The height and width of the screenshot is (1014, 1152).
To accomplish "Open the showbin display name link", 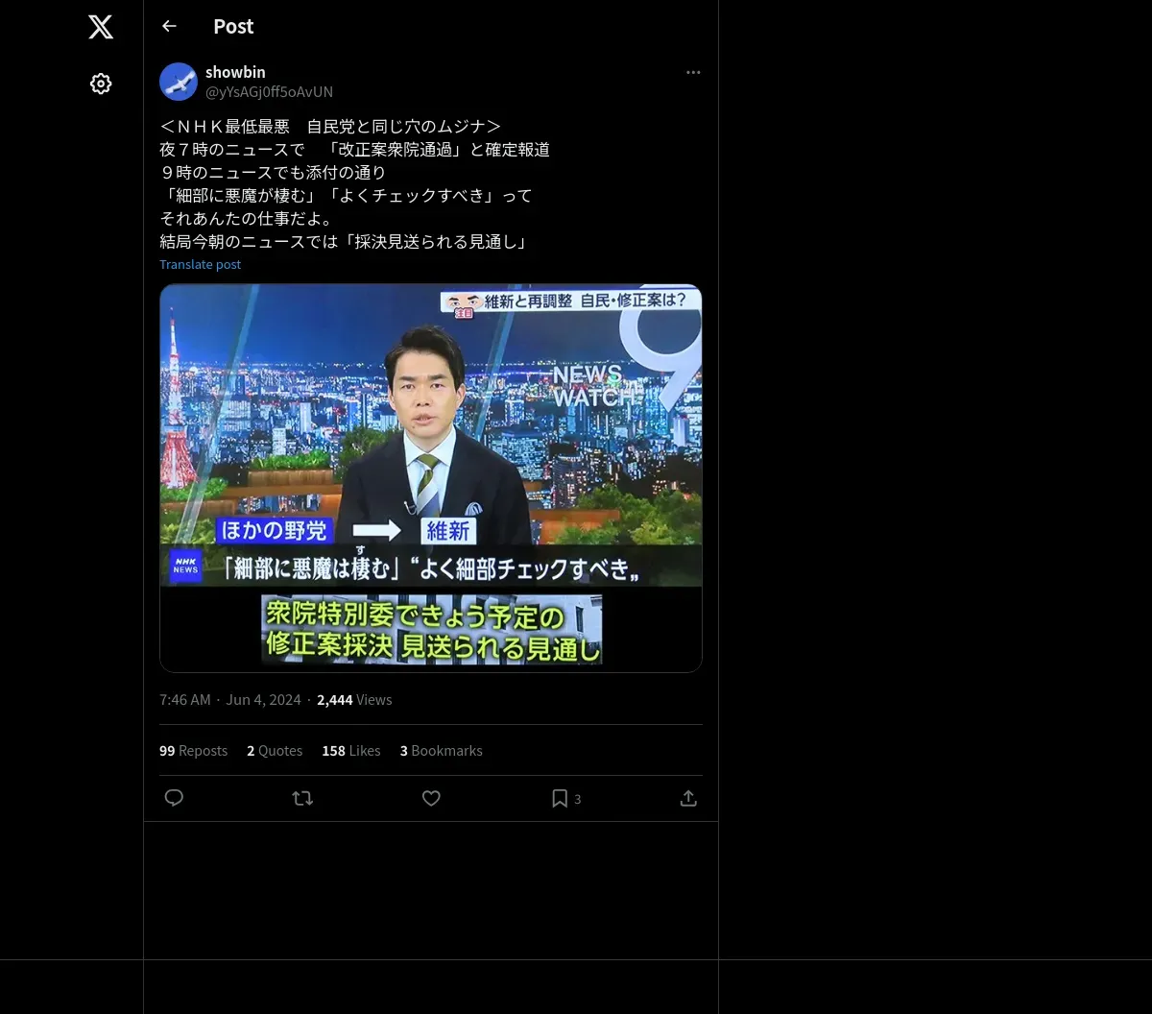I will 235,72.
